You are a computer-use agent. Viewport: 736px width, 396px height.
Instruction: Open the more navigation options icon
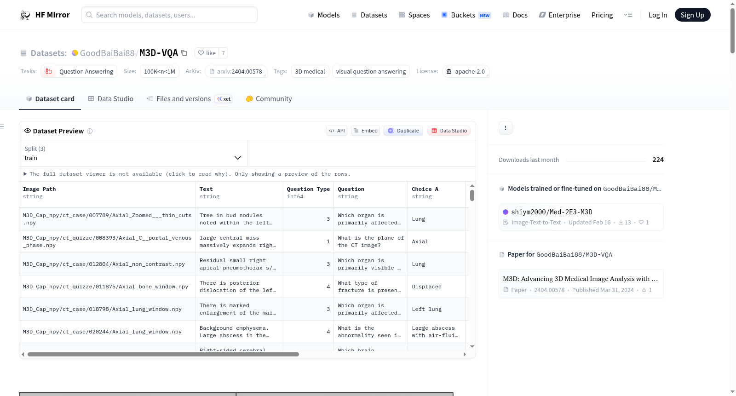click(x=628, y=15)
